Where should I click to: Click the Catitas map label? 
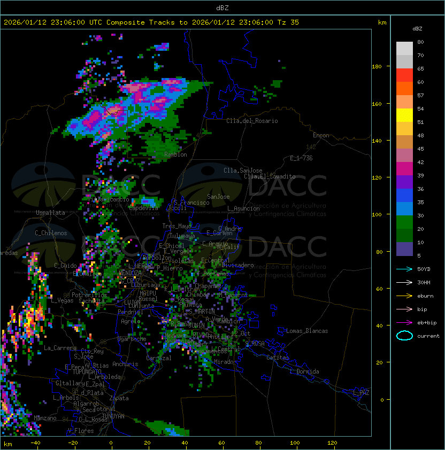(x=278, y=358)
